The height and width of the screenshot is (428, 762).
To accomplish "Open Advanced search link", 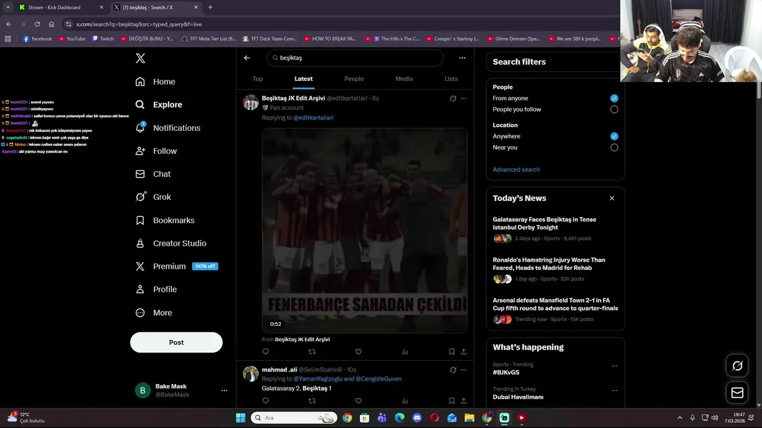I will [516, 169].
